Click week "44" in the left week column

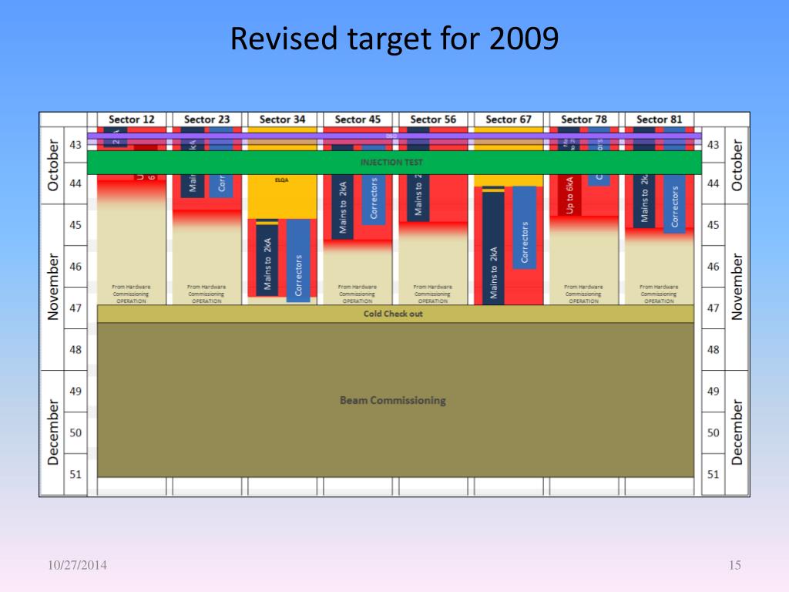[x=76, y=183]
